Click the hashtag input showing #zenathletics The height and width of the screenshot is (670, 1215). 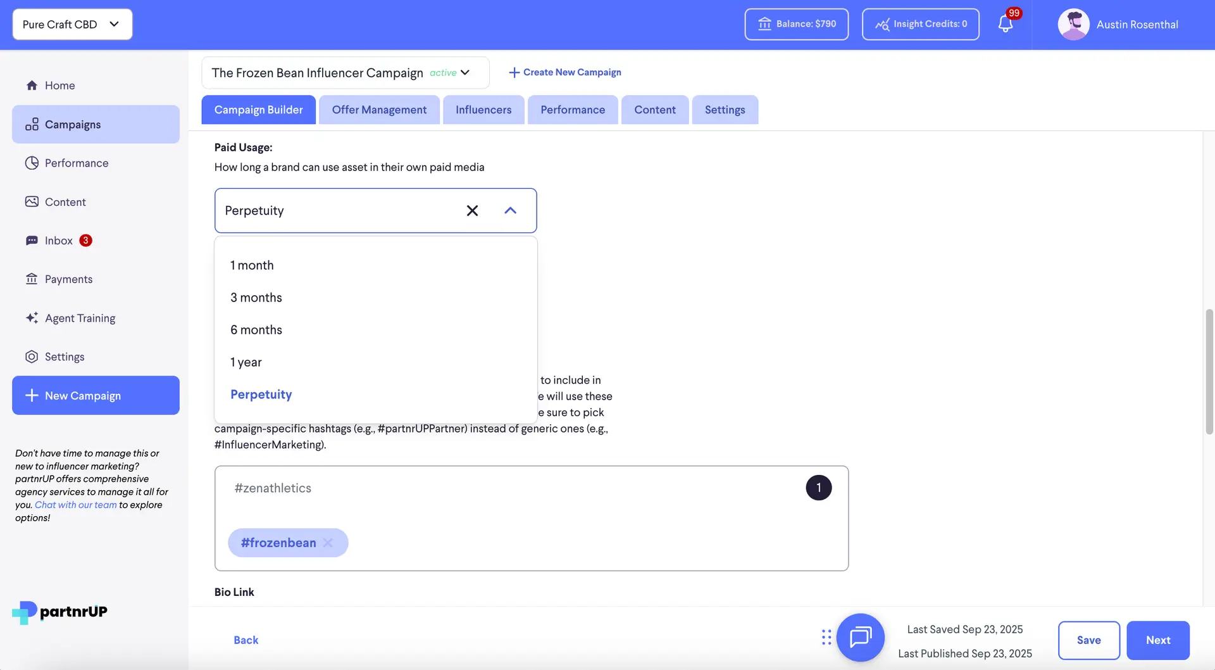tap(443, 488)
